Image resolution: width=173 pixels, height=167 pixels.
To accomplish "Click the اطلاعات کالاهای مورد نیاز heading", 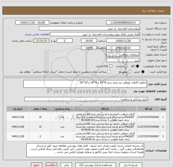I will click(150, 91).
